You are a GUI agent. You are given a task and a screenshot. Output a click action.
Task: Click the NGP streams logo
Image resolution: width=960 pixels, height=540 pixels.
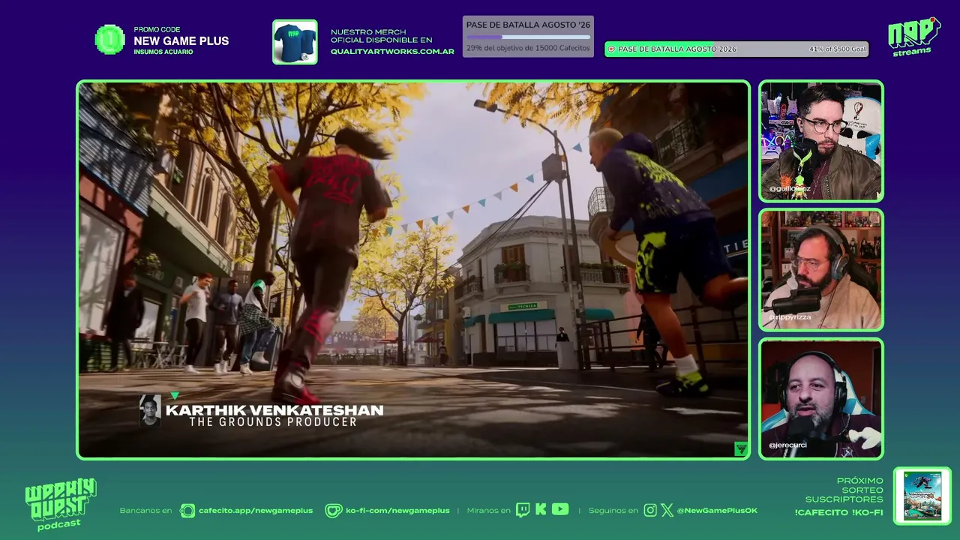point(913,37)
